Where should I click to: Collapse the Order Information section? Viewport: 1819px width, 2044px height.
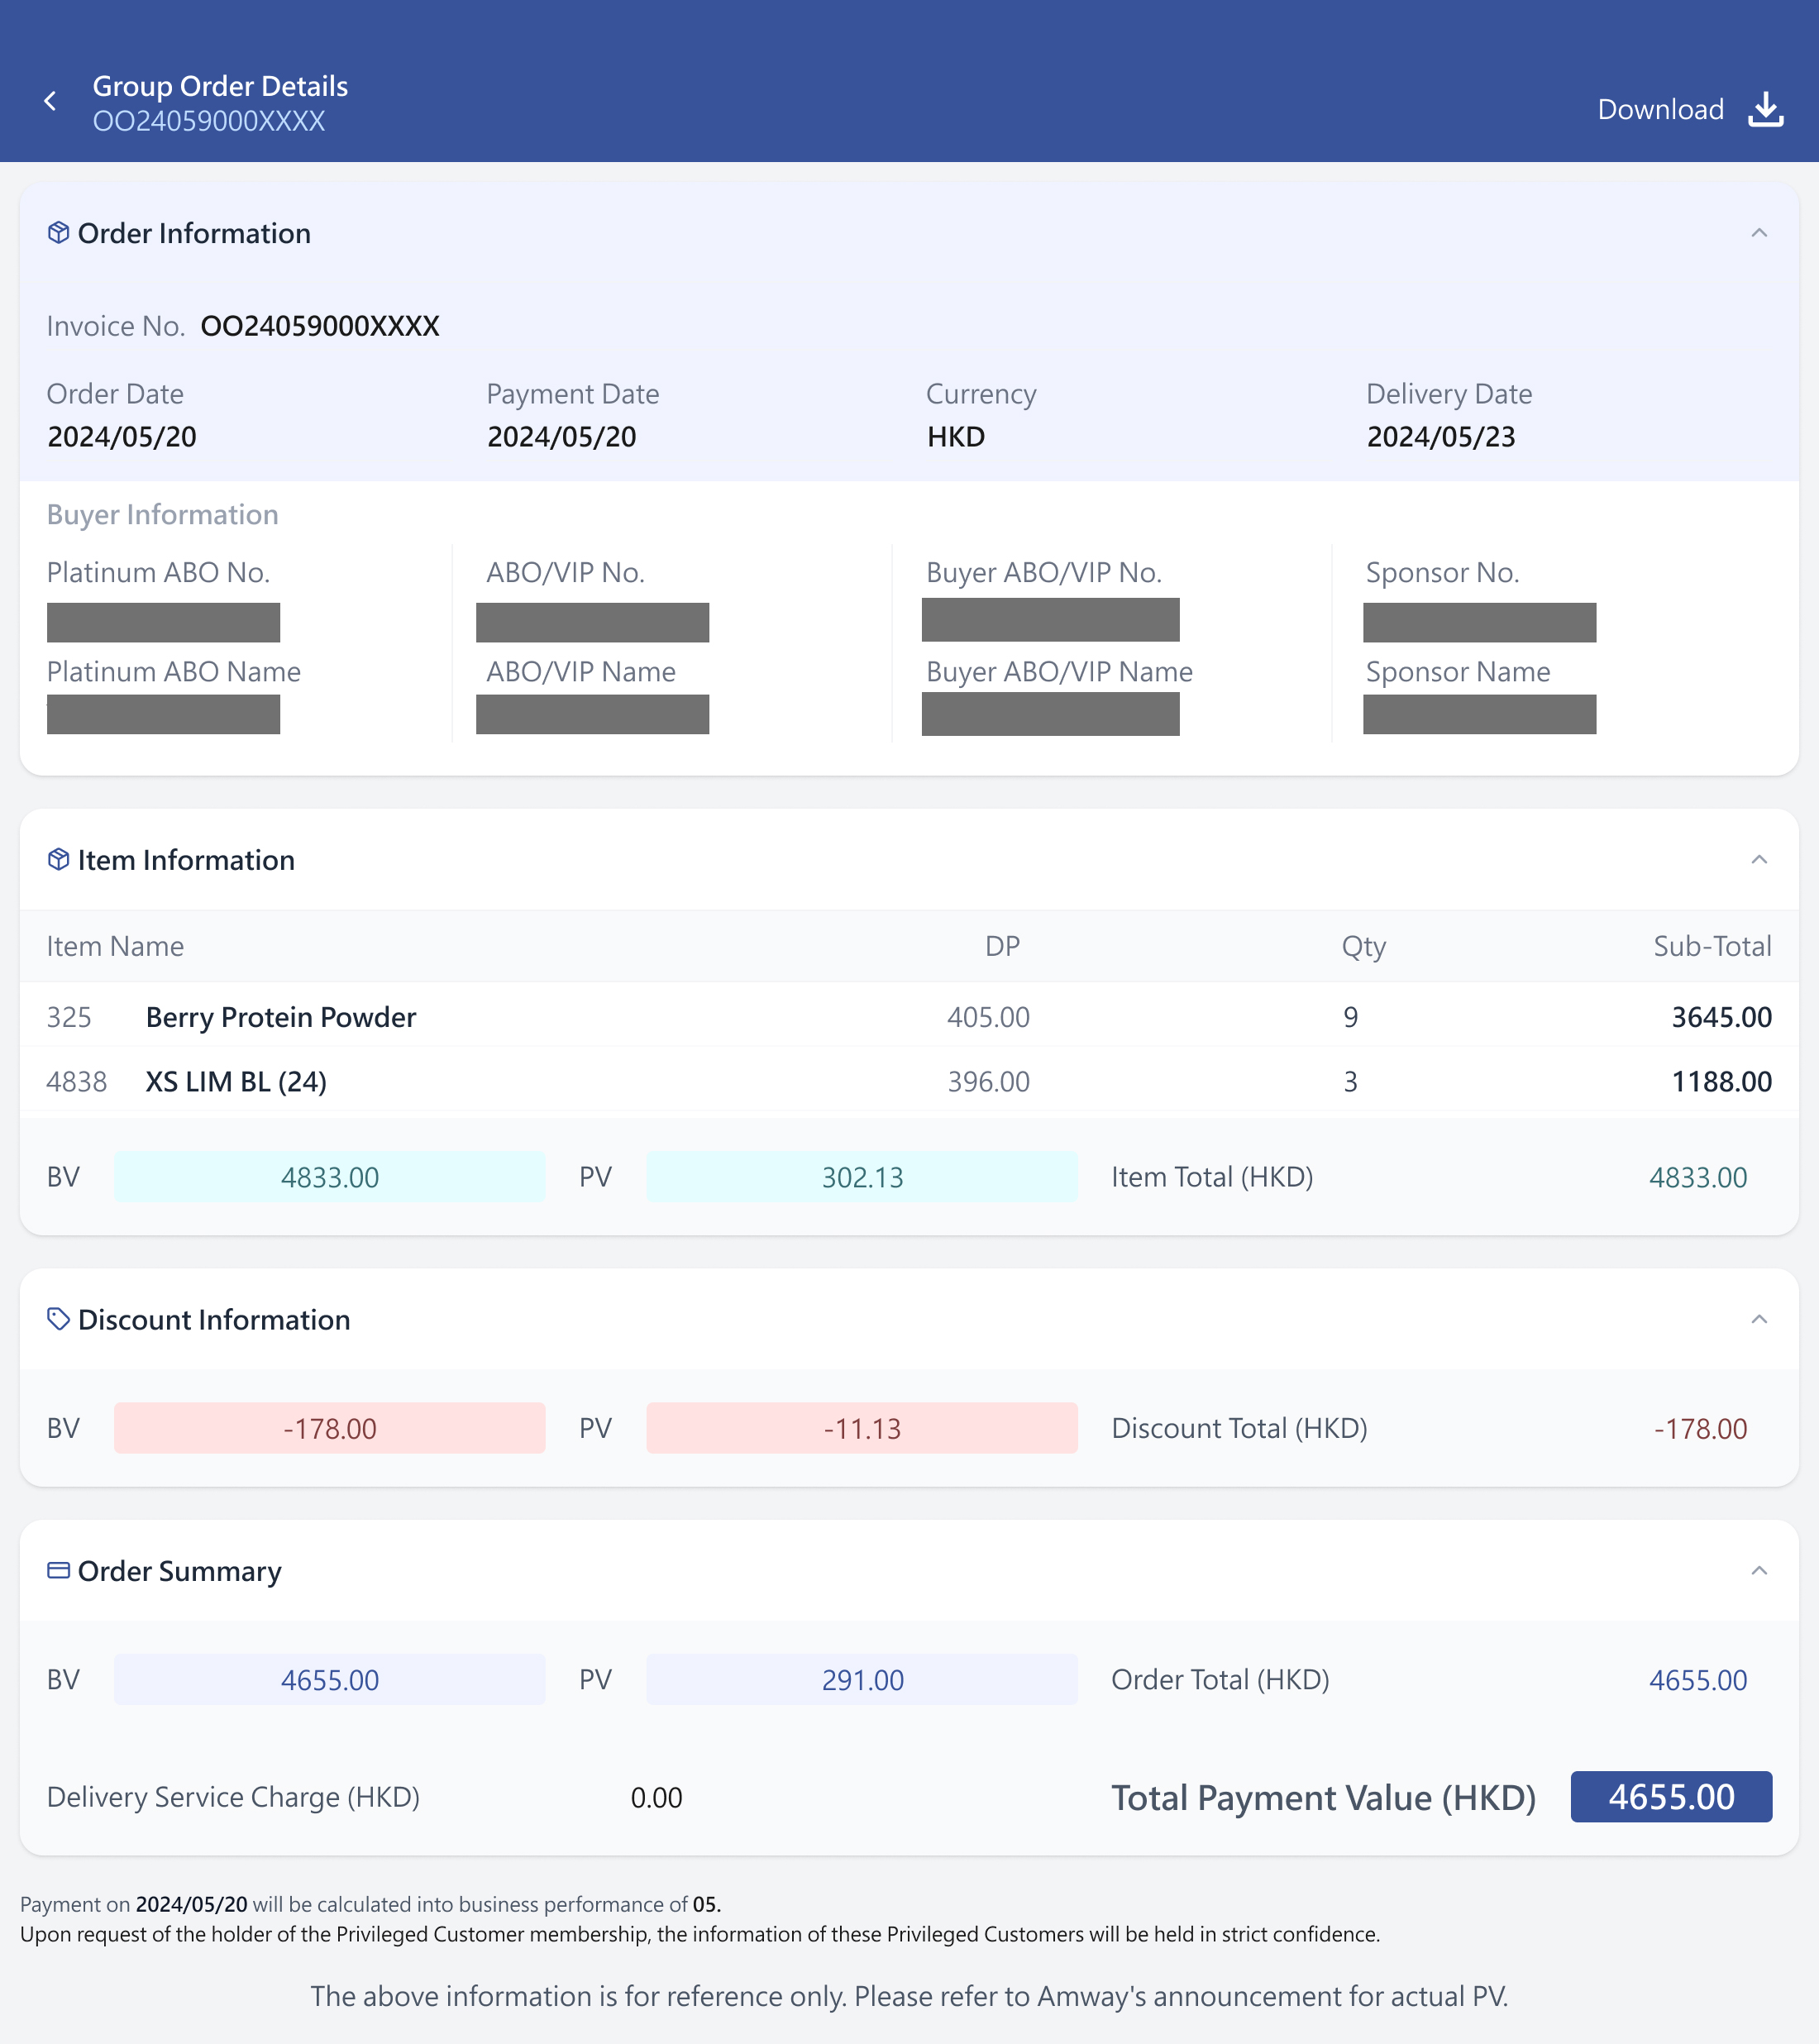click(1759, 233)
